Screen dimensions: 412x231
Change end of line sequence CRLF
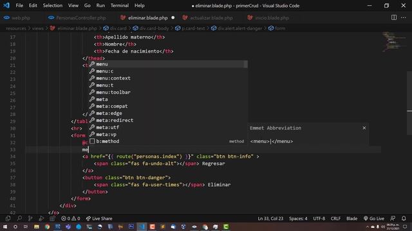coord(335,218)
